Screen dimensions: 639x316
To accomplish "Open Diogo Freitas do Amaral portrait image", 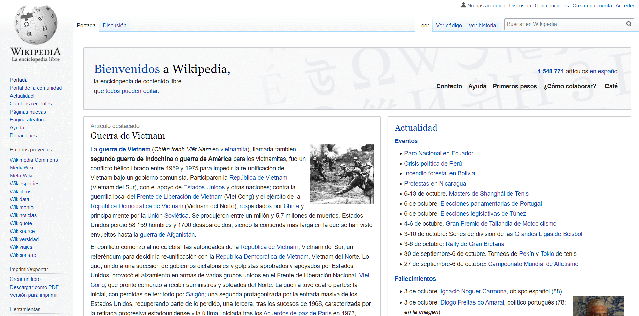I will [598, 306].
